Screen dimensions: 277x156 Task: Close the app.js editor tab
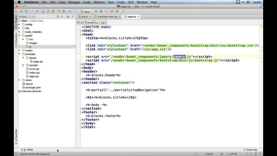[90, 16]
